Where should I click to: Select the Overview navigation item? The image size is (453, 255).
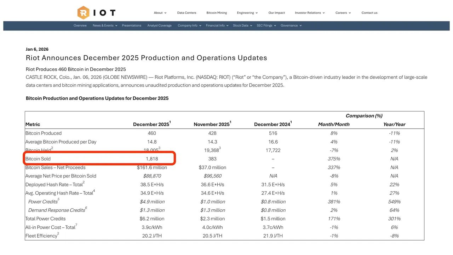[x=80, y=25]
